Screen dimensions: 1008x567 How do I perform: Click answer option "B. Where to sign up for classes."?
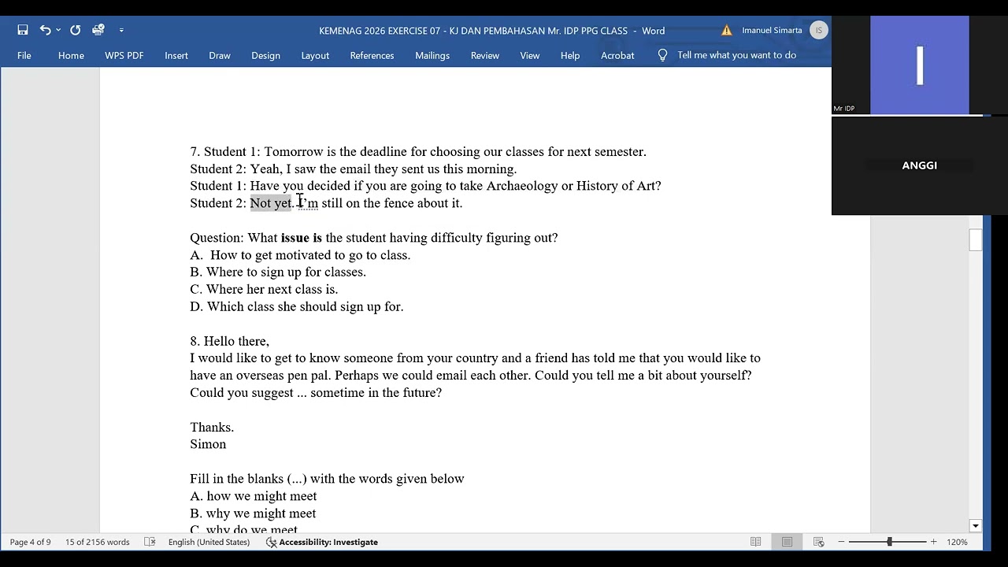pyautogui.click(x=278, y=272)
